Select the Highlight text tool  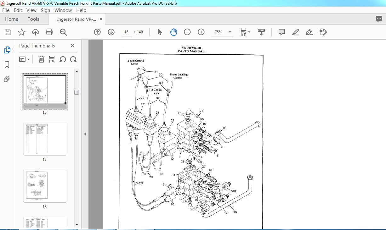(x=296, y=32)
